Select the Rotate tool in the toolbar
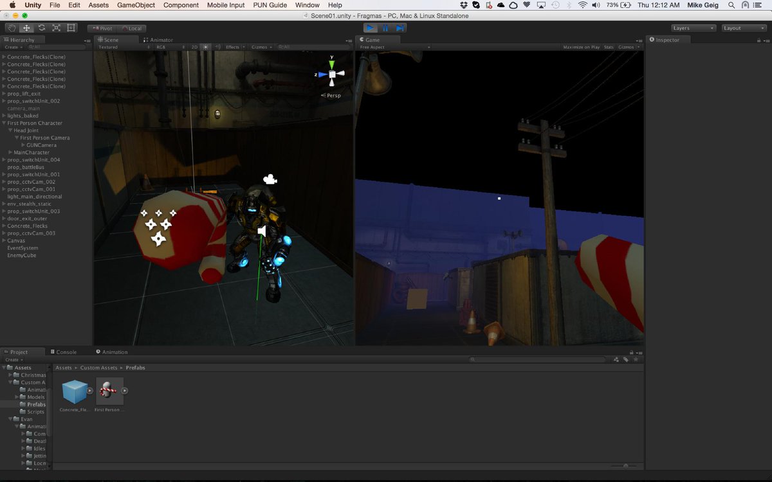Screen dimensions: 772x482 click(x=41, y=28)
